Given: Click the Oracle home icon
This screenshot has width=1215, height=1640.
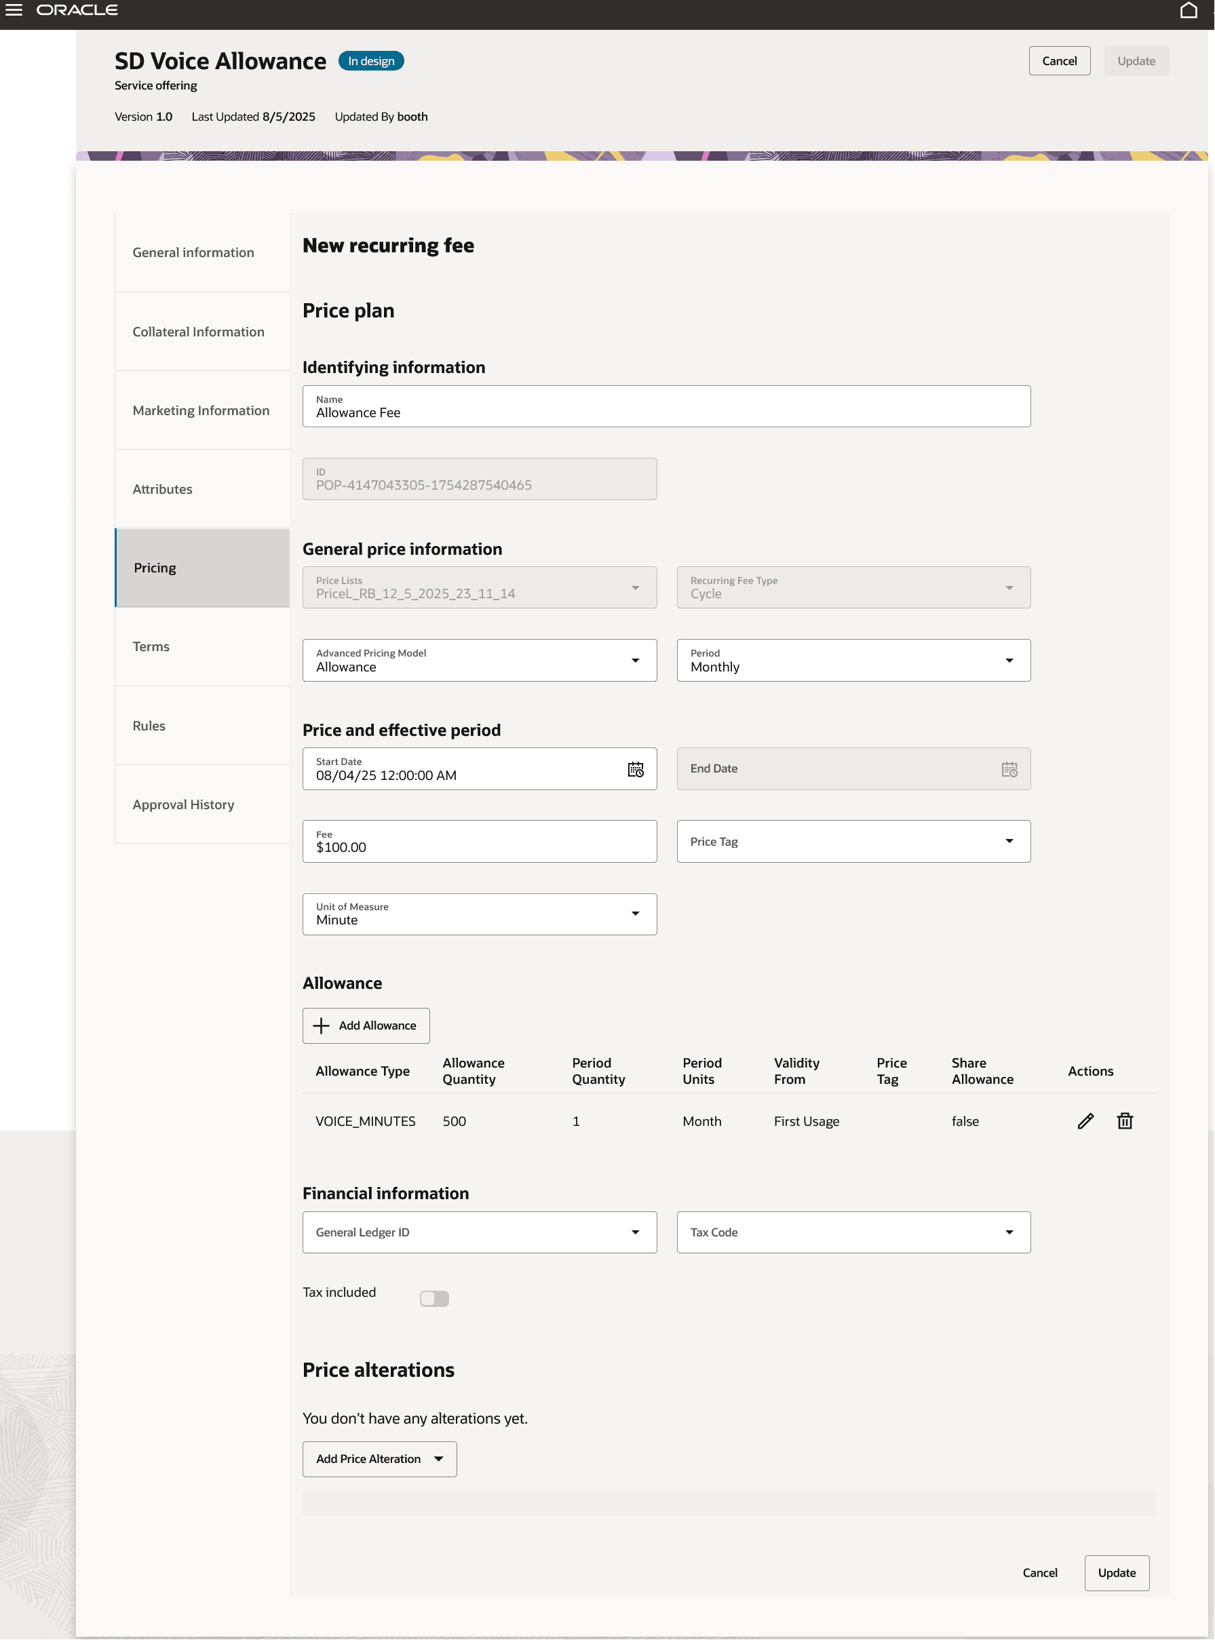Looking at the screenshot, I should coord(1189,10).
